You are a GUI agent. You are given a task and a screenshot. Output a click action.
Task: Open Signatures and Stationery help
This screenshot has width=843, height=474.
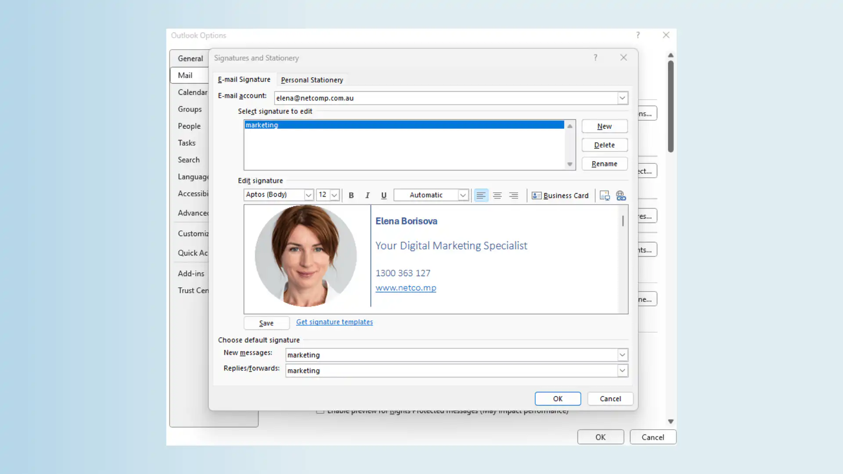595,57
